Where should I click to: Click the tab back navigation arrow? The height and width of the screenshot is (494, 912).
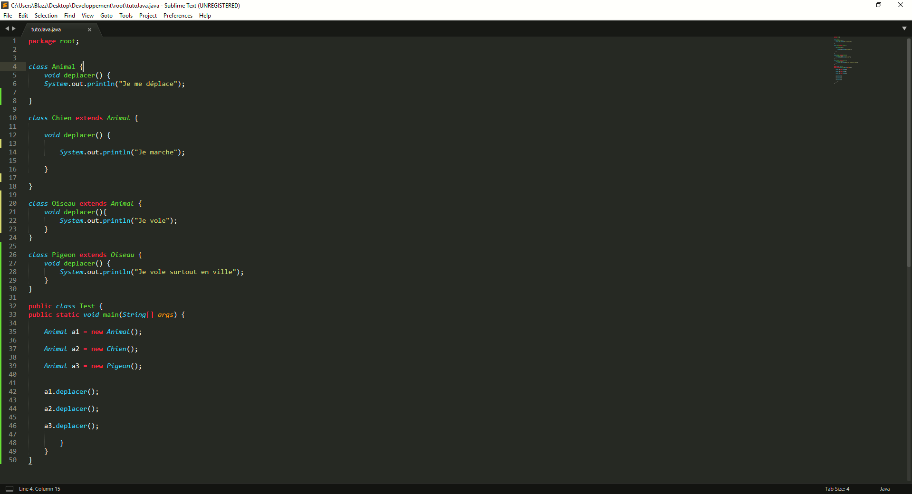click(x=7, y=28)
